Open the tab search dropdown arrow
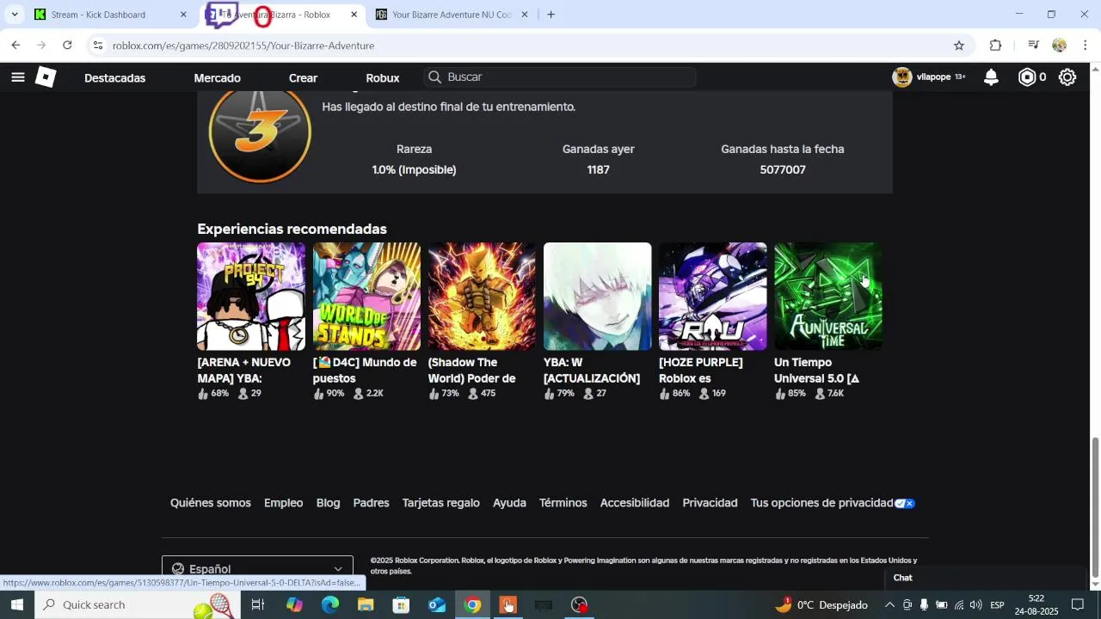 (x=15, y=15)
